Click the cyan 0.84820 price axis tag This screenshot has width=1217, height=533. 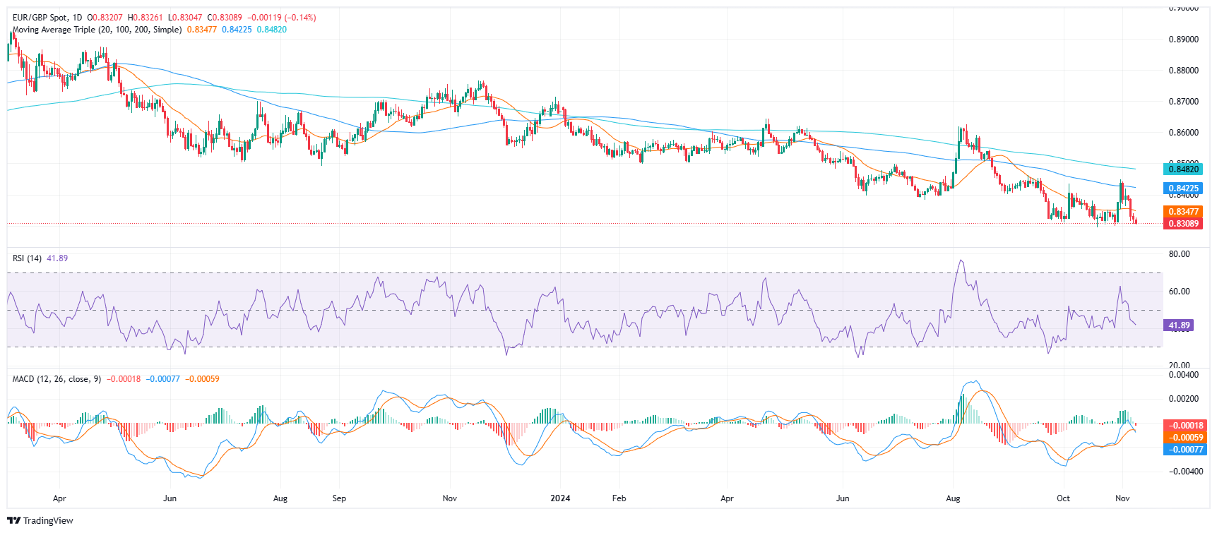coord(1183,169)
